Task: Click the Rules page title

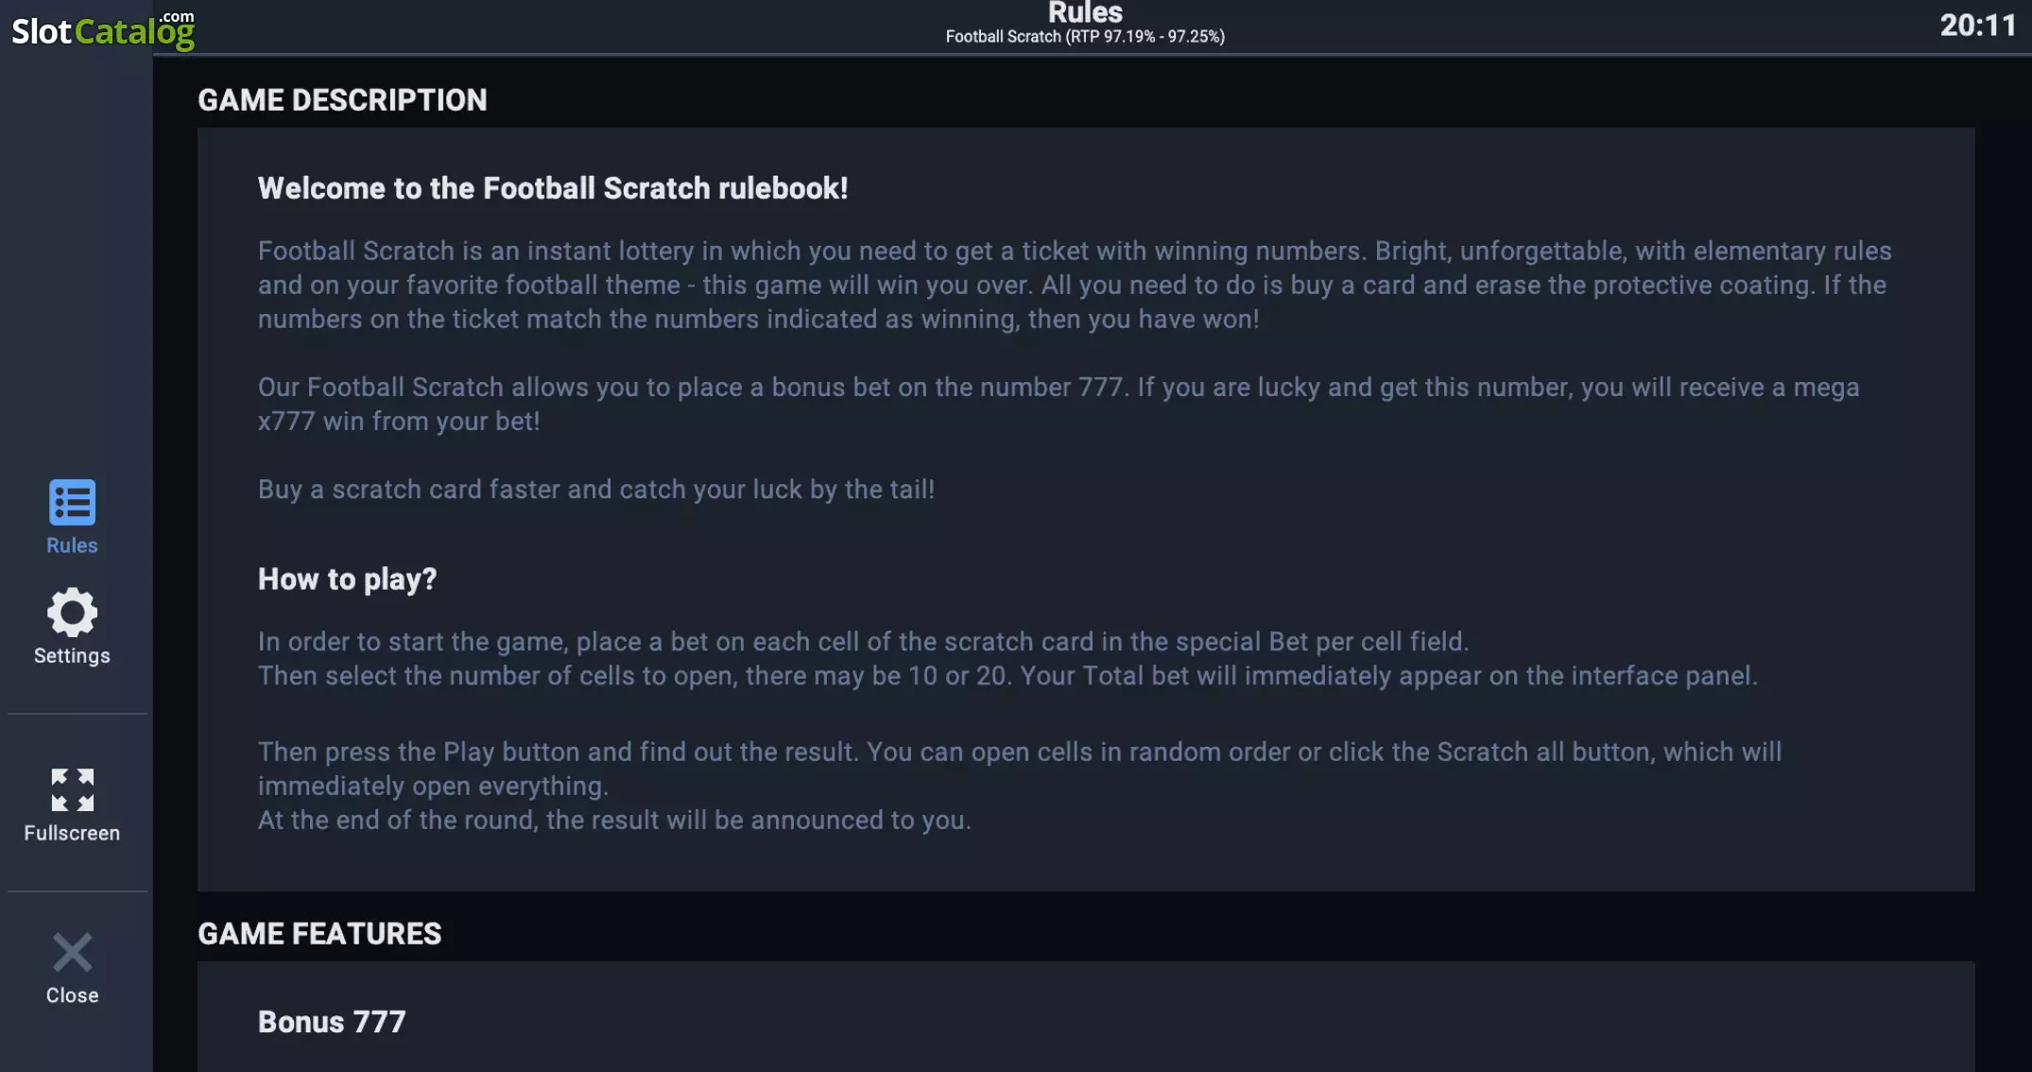Action: point(1085,12)
